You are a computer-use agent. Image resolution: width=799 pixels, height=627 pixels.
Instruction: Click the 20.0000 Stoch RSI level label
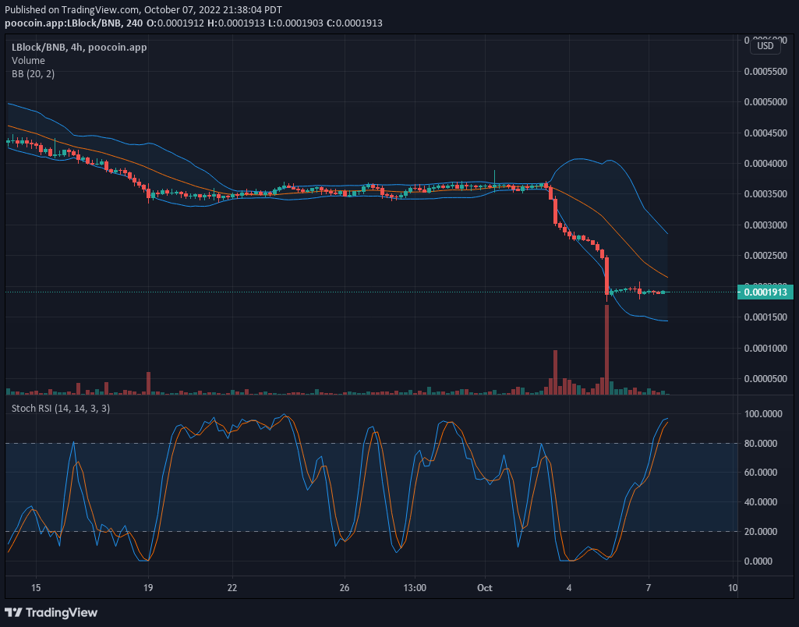[761, 532]
